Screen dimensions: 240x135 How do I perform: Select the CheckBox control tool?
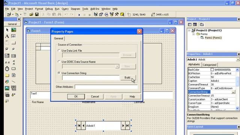point(7,49)
